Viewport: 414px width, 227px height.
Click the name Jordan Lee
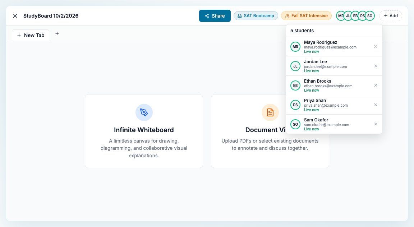pyautogui.click(x=316, y=62)
